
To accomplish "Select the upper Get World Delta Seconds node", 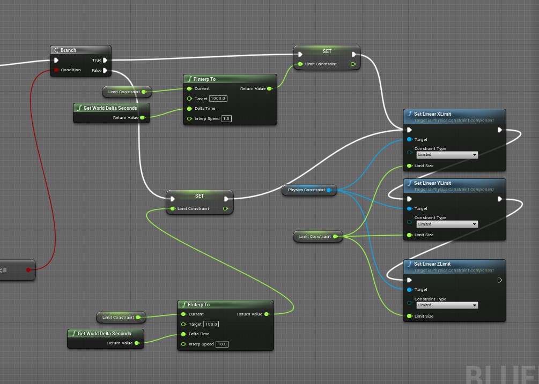I will point(110,108).
